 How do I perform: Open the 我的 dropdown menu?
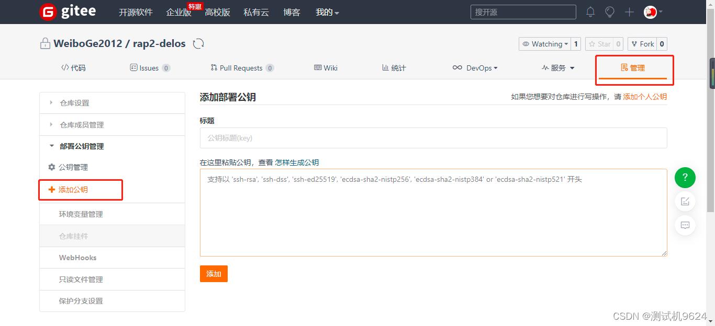pyautogui.click(x=327, y=12)
